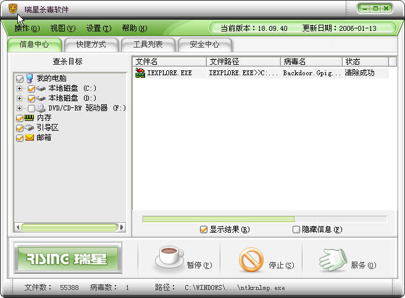Click the file count 55388 value
Screen dimensions: 405x298
click(x=69, y=288)
